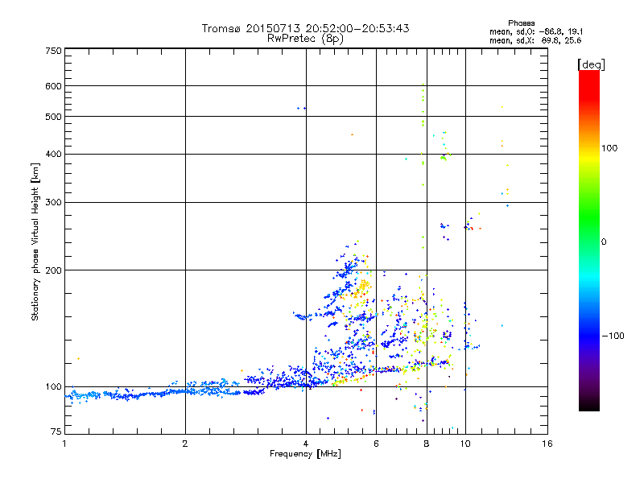Click the colorbar tick label "0"

click(x=604, y=242)
